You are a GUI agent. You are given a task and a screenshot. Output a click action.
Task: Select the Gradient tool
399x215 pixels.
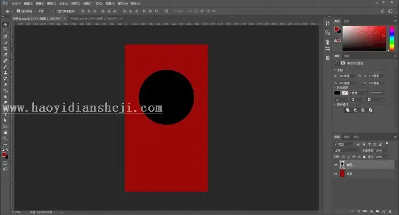point(5,91)
